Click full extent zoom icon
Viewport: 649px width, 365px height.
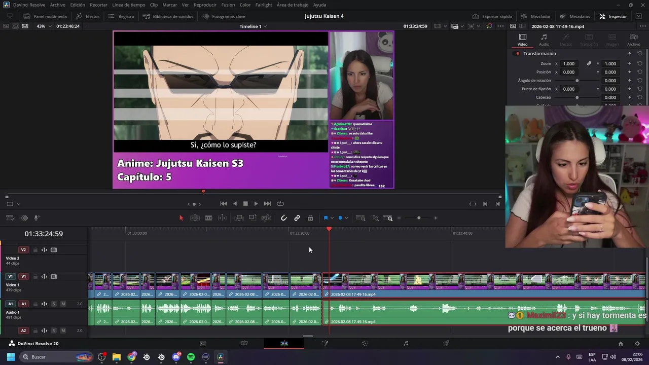360,218
